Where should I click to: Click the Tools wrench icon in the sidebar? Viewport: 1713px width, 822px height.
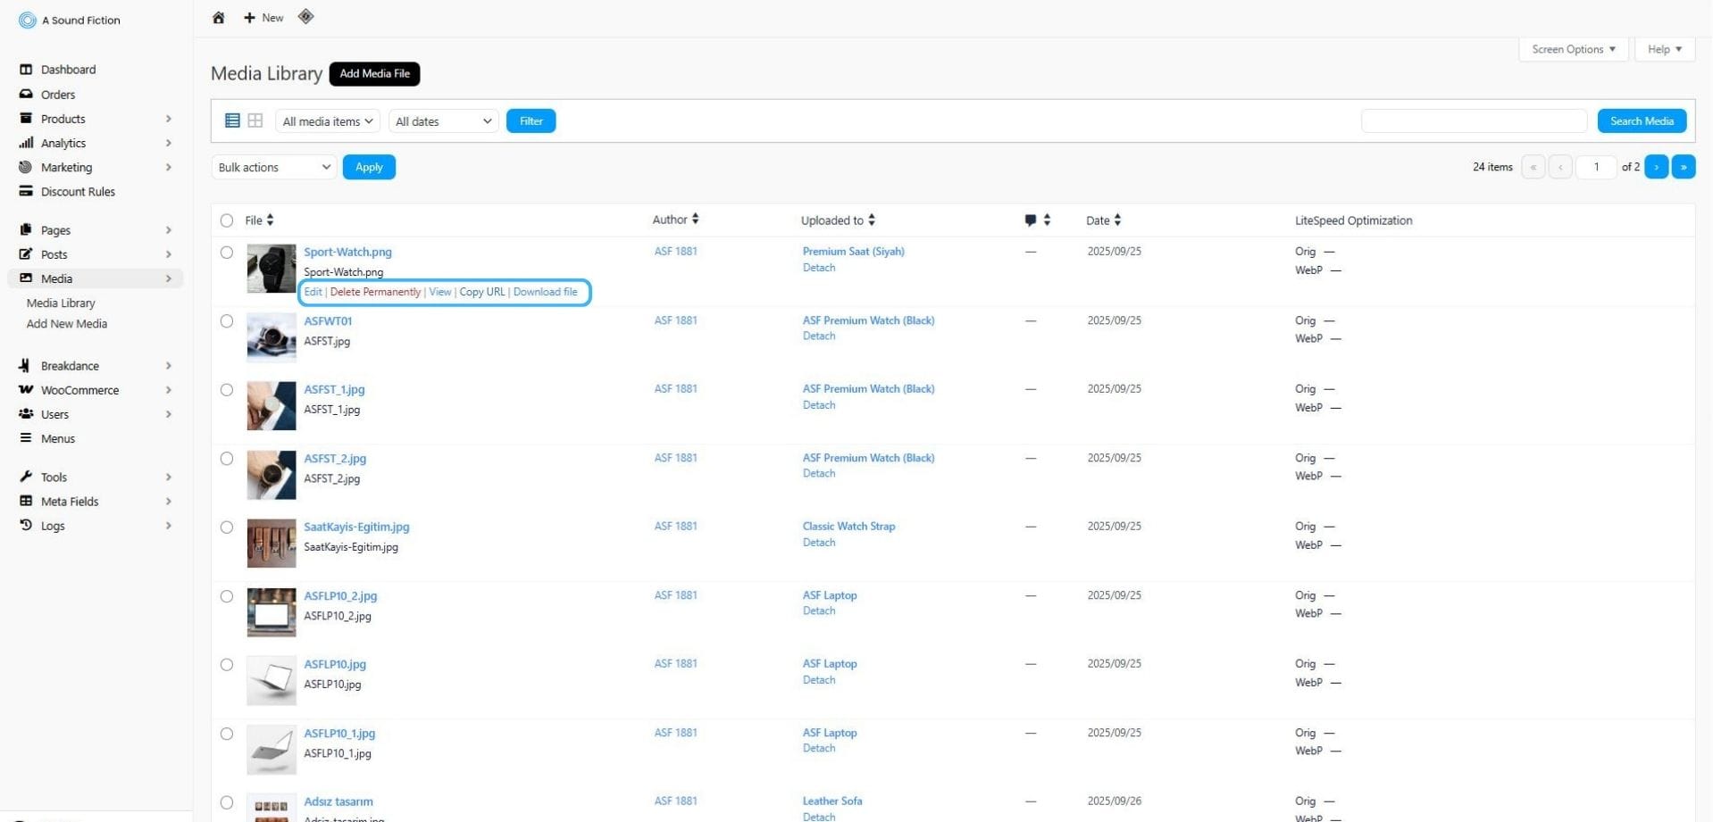tap(25, 477)
